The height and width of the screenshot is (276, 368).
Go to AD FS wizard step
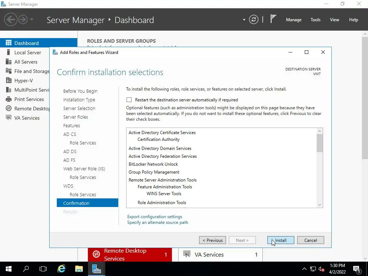pyautogui.click(x=69, y=160)
